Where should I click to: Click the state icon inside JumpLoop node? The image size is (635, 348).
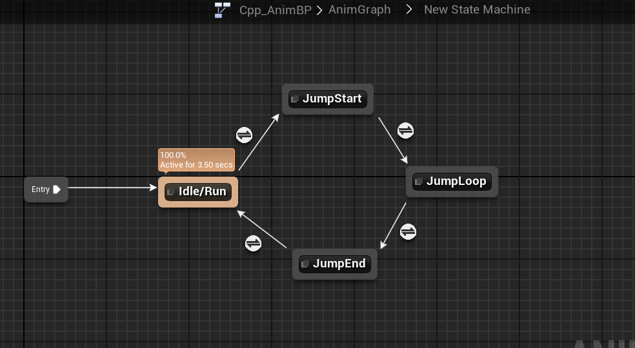pyautogui.click(x=419, y=182)
